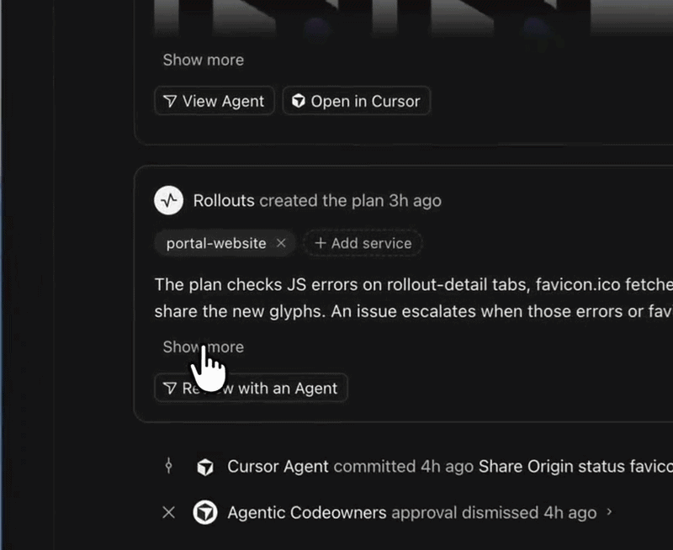Click the Cursor Agent author name

278,467
